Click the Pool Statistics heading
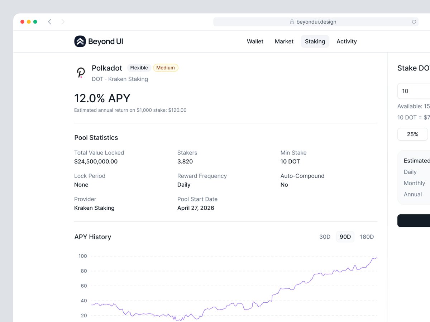The image size is (430, 322). click(x=96, y=138)
